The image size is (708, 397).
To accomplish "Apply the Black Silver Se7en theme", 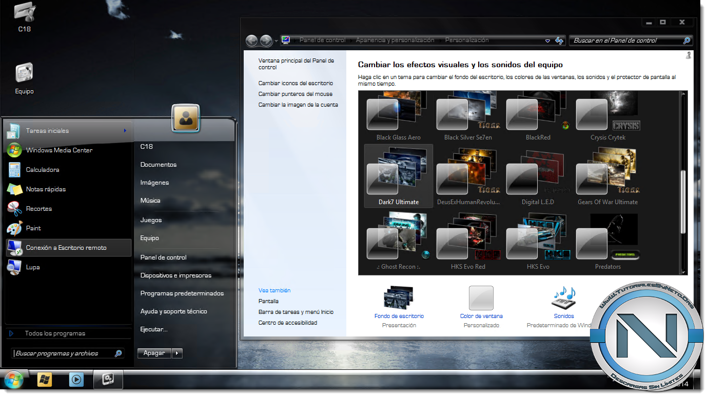I will [468, 117].
